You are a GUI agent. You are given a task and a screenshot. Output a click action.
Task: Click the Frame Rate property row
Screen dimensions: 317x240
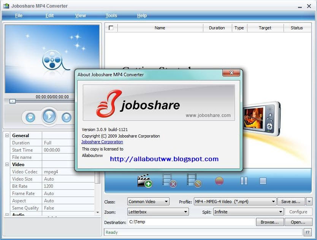(x=52, y=194)
